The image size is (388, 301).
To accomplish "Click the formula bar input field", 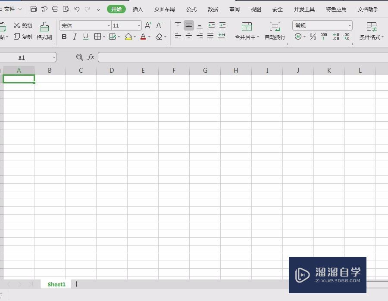I will [x=243, y=57].
